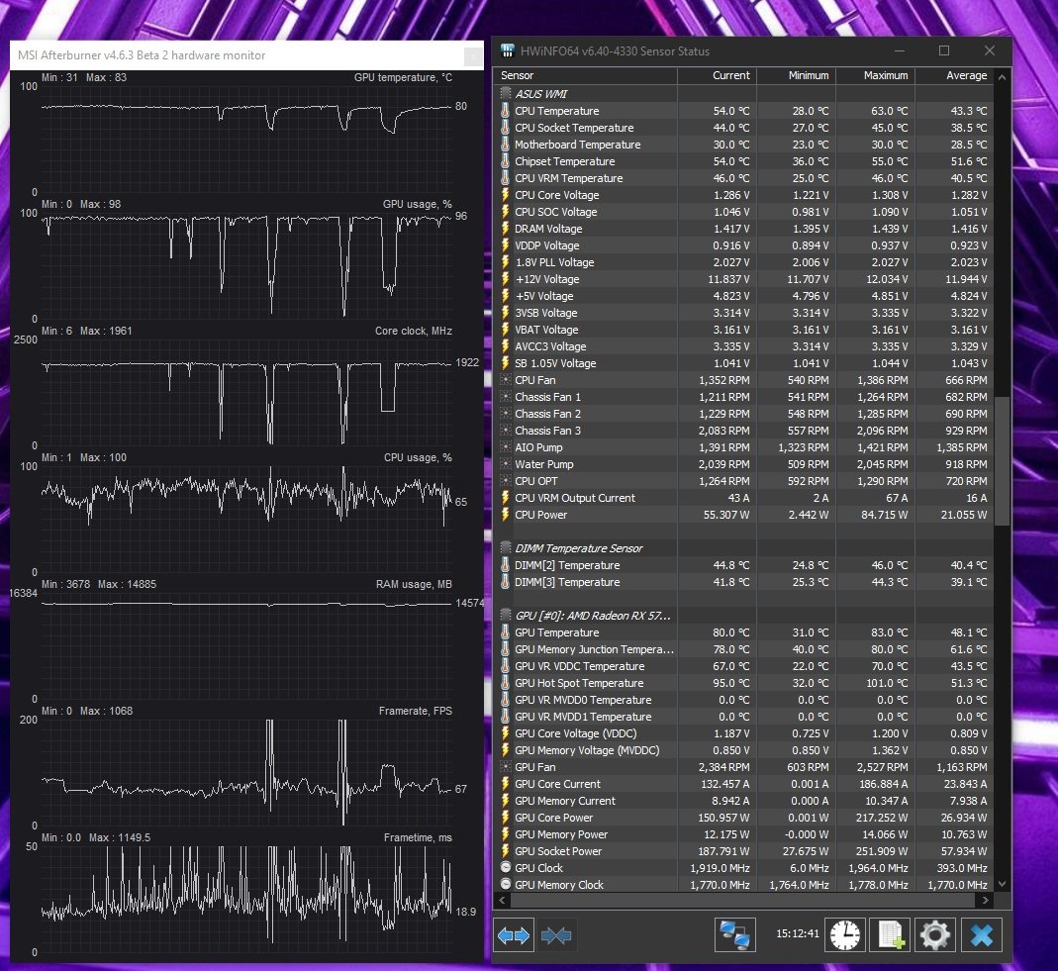Select the GPU Memory Junction Temperature row label
The image size is (1058, 971).
[x=594, y=649]
